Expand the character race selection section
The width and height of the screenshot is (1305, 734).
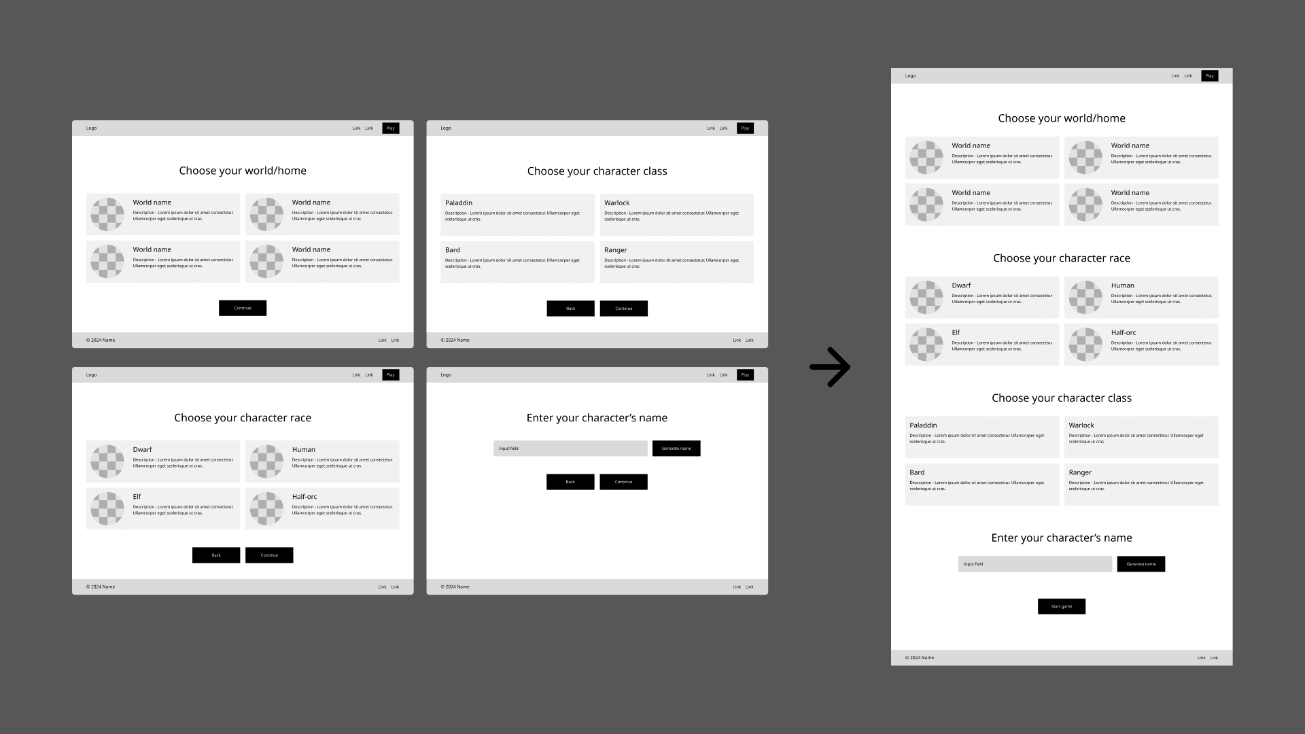tap(1061, 257)
